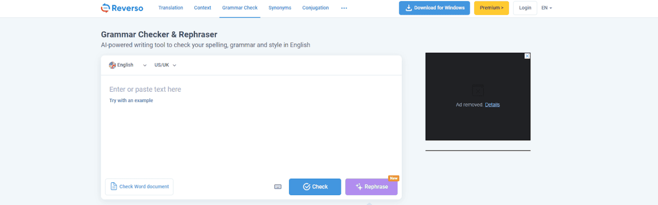This screenshot has width=658, height=205.
Task: Close the ad with X icon
Action: point(527,56)
